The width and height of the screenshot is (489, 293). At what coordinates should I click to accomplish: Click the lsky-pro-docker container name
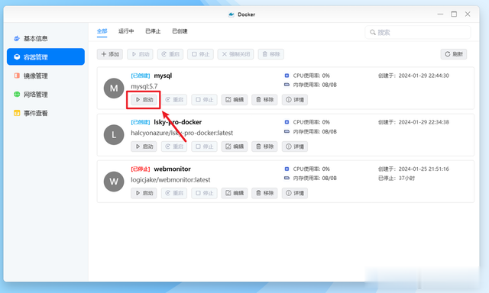[178, 122]
